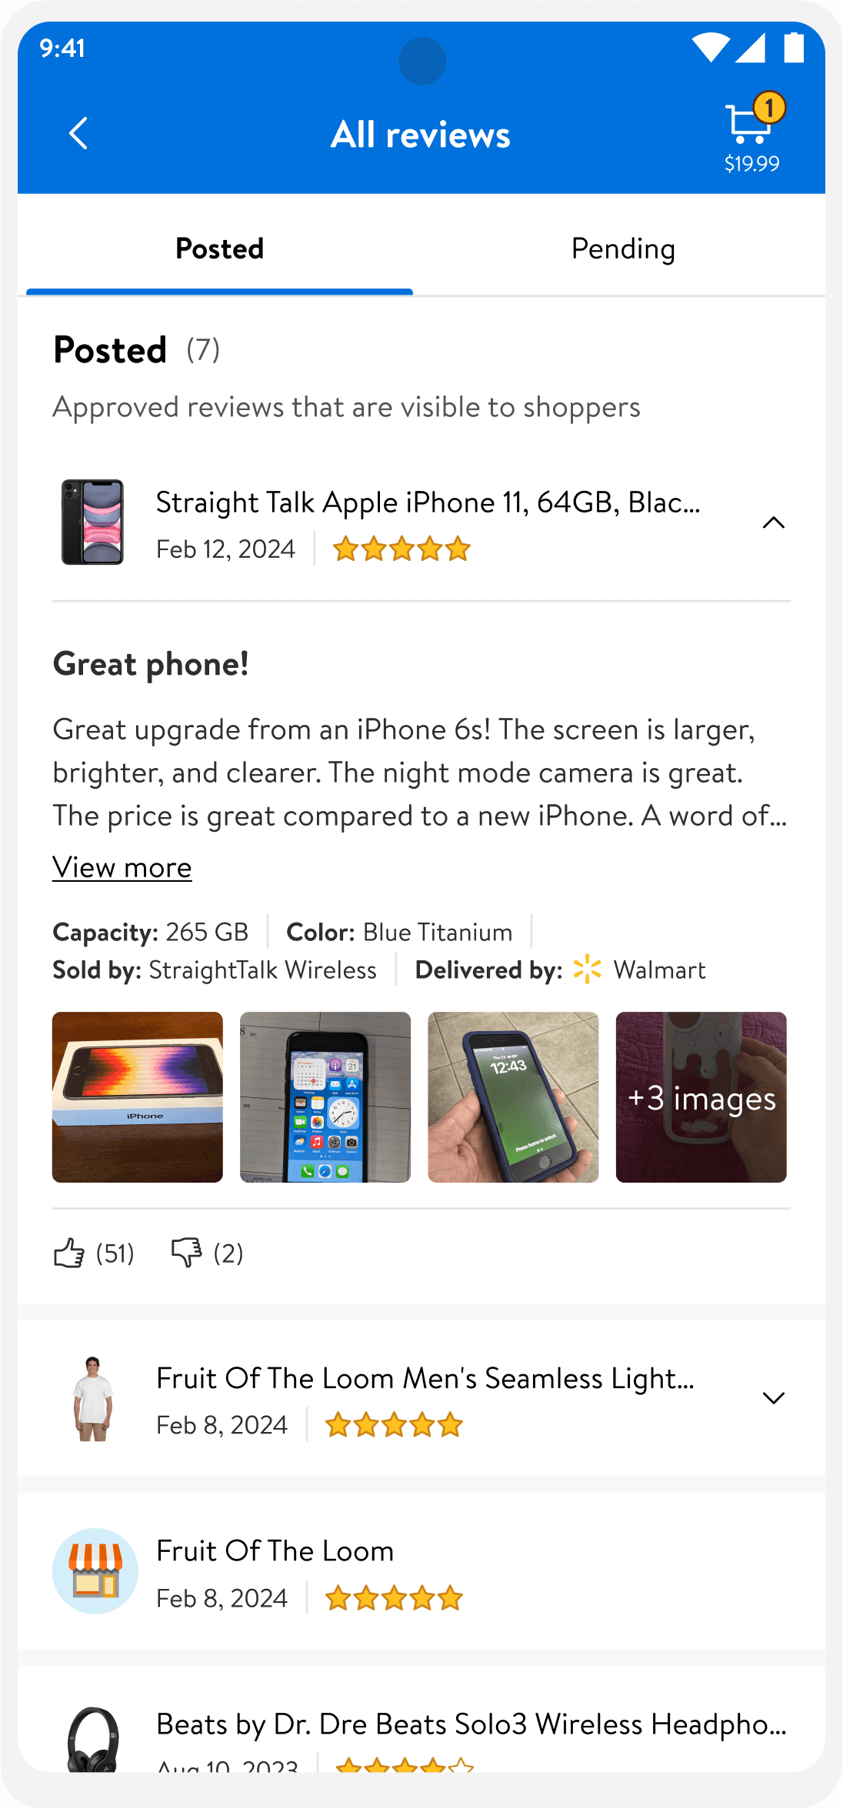This screenshot has height=1809, width=843.
Task: View the photo of phone in hand
Action: pyautogui.click(x=513, y=1097)
